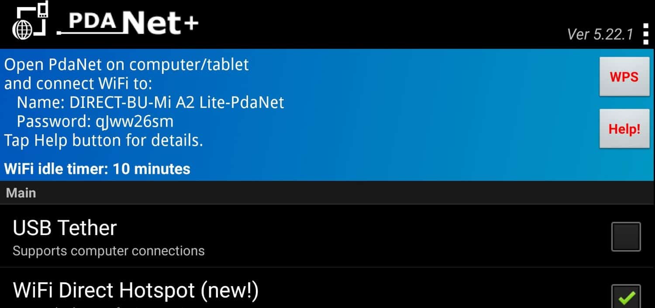Uncheck the WiFi Direct Hotspot checkbox
Image resolution: width=655 pixels, height=308 pixels.
pos(626,296)
